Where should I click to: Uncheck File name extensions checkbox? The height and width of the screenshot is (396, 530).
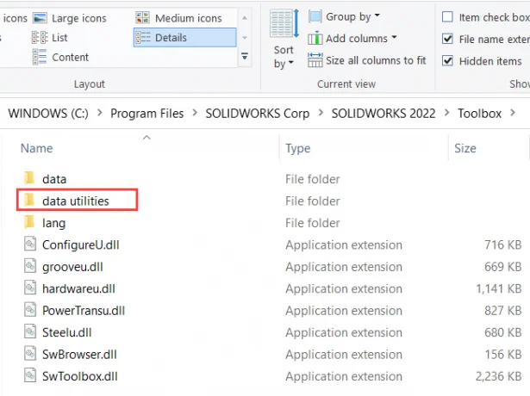click(447, 39)
